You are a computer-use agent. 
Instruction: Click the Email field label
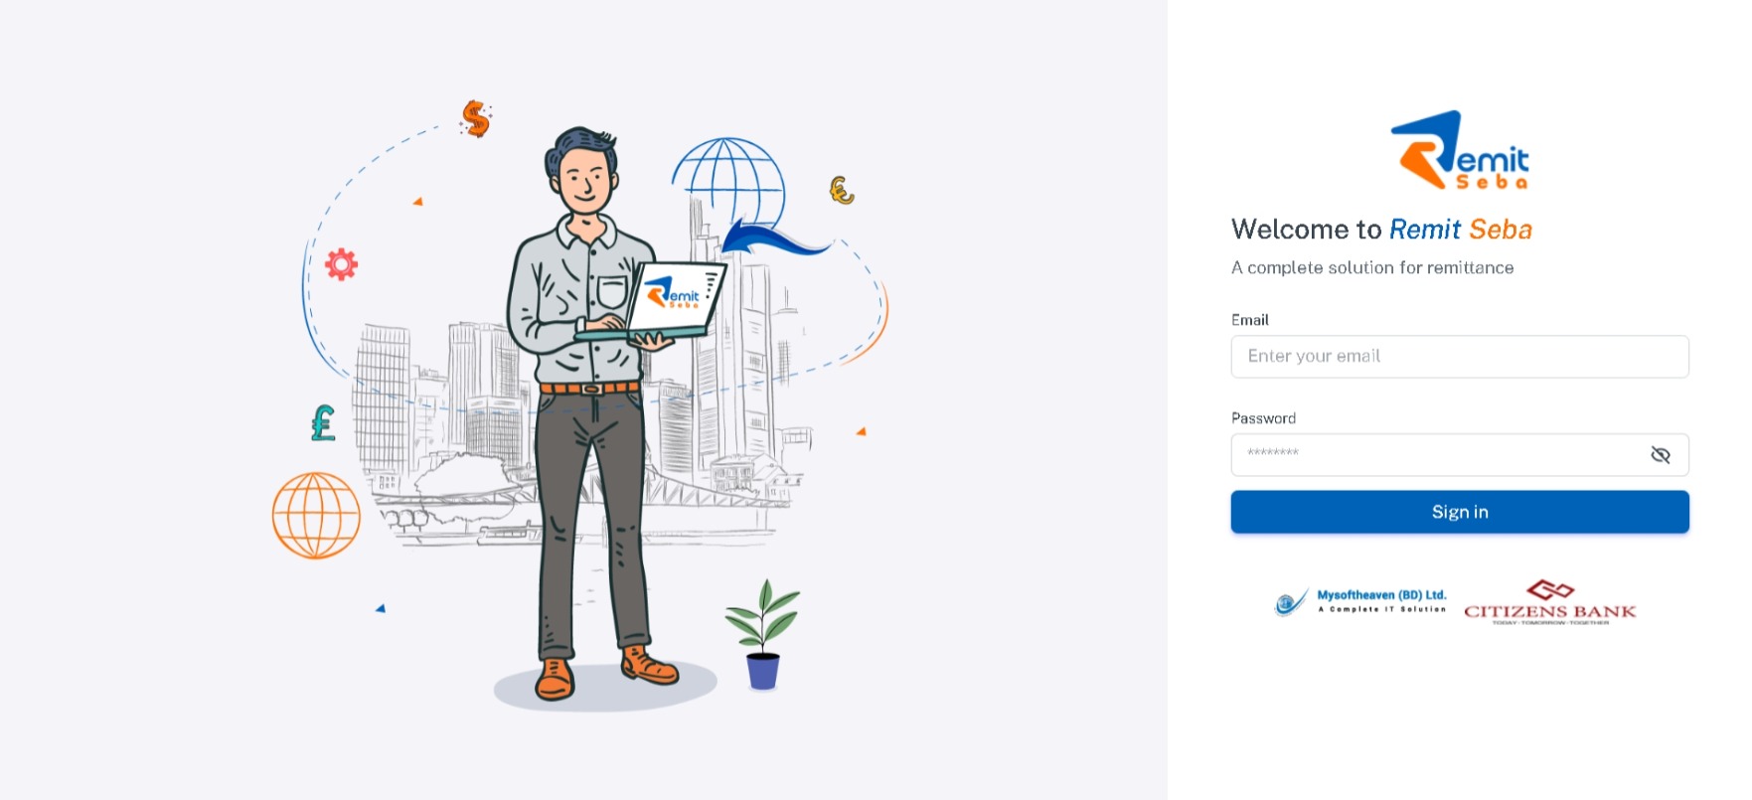point(1250,320)
